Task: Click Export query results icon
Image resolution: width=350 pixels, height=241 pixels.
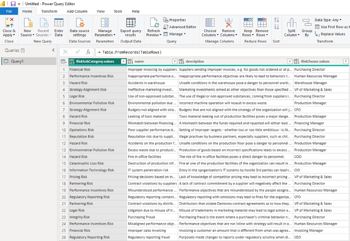Action: (131, 23)
